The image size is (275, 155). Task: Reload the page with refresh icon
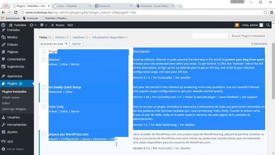coord(15,12)
